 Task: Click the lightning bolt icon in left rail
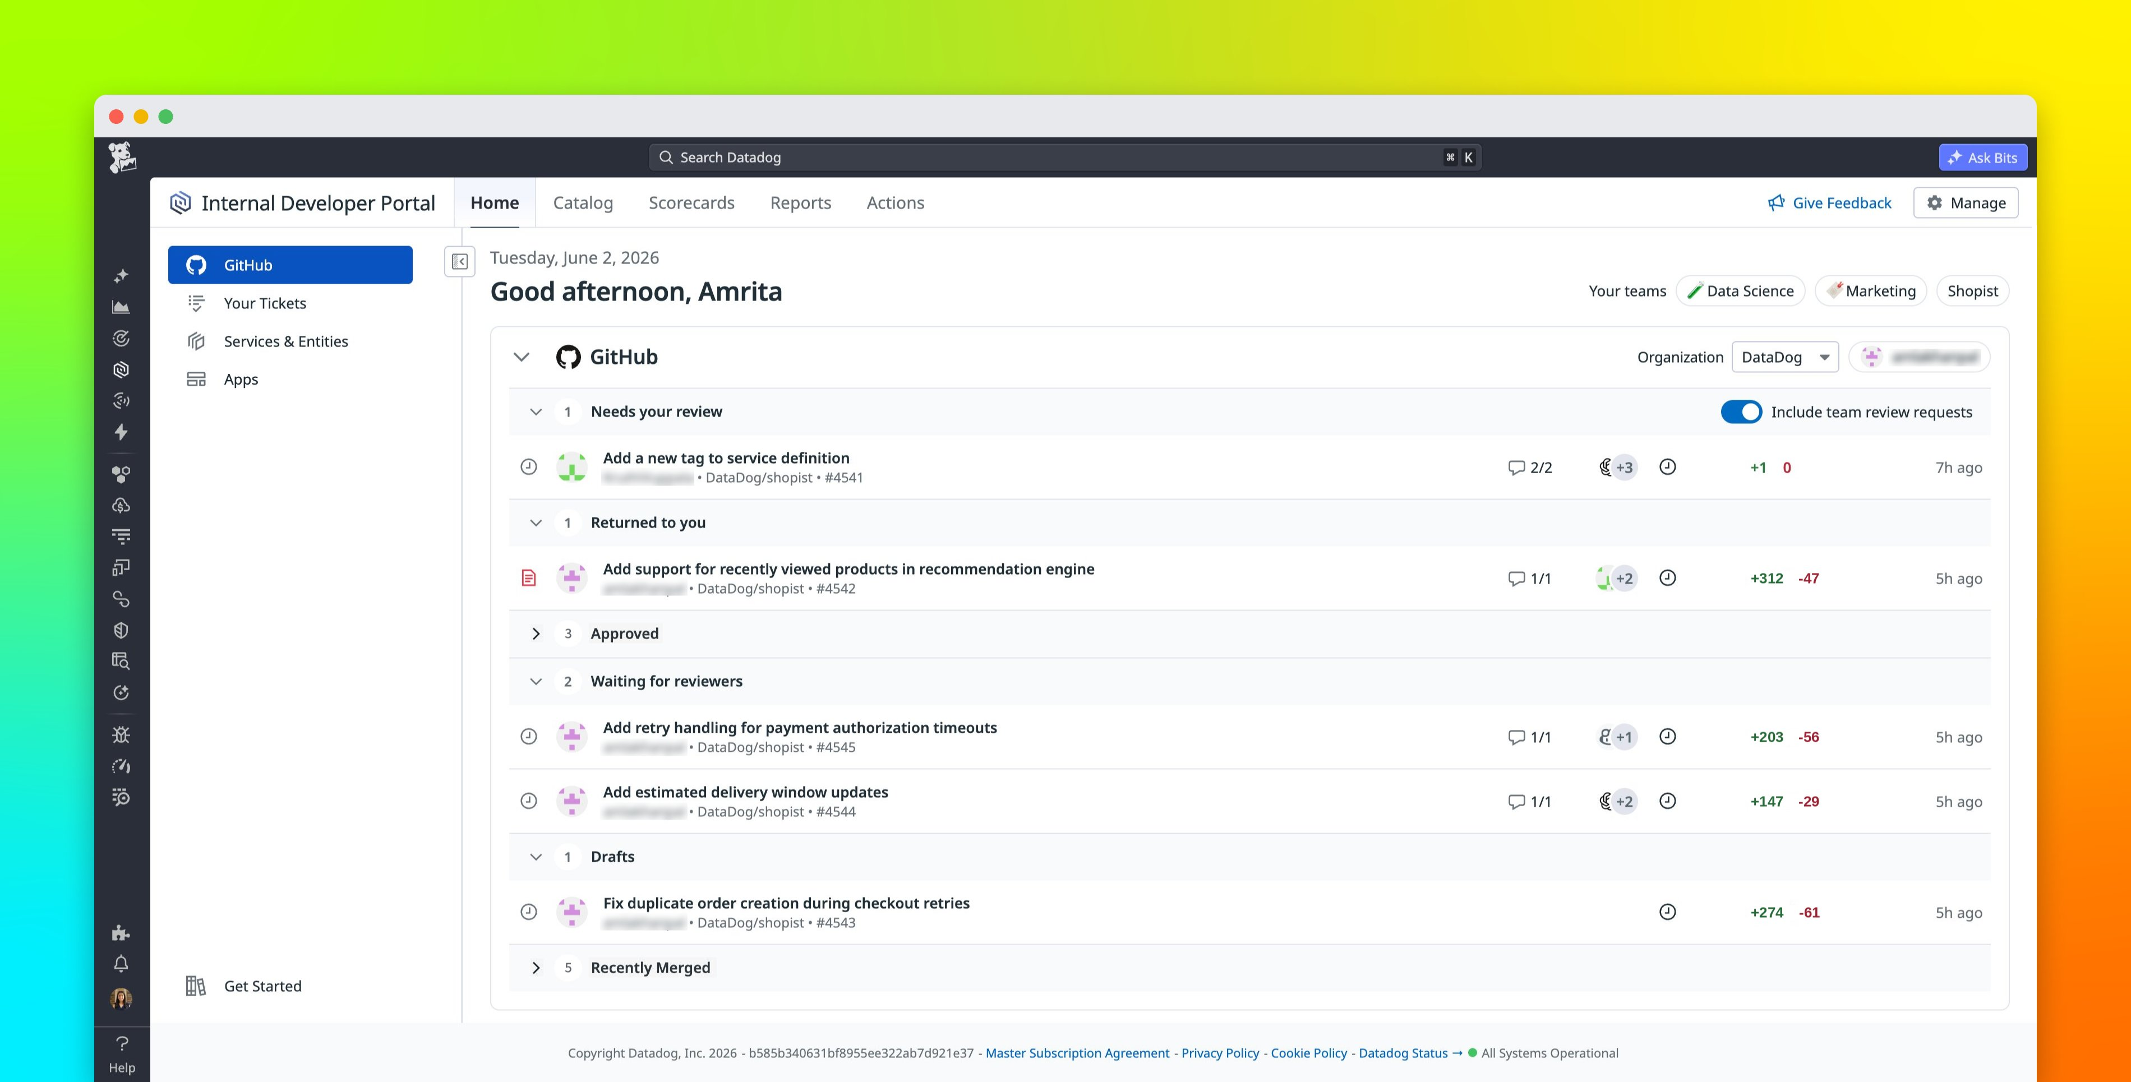(122, 432)
